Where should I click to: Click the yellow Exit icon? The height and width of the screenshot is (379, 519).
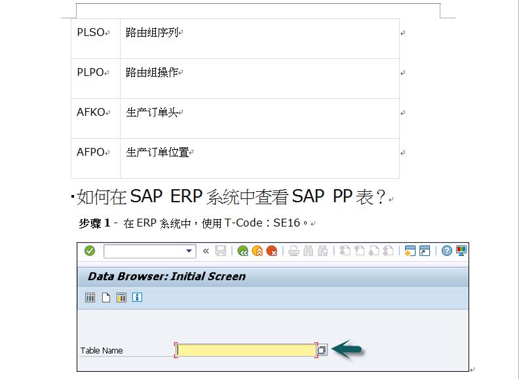point(257,251)
